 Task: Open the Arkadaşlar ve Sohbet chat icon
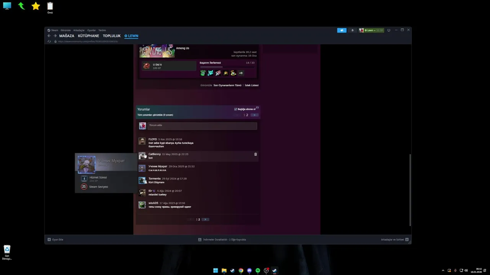tap(407, 239)
